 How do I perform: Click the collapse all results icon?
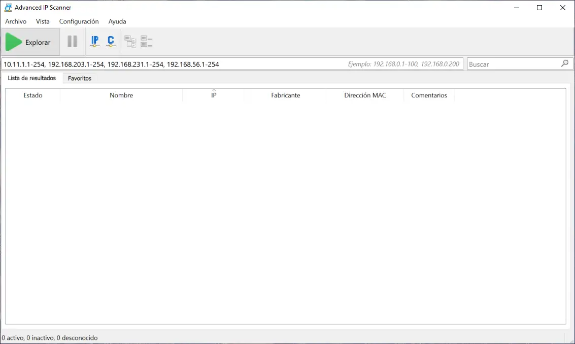(146, 41)
